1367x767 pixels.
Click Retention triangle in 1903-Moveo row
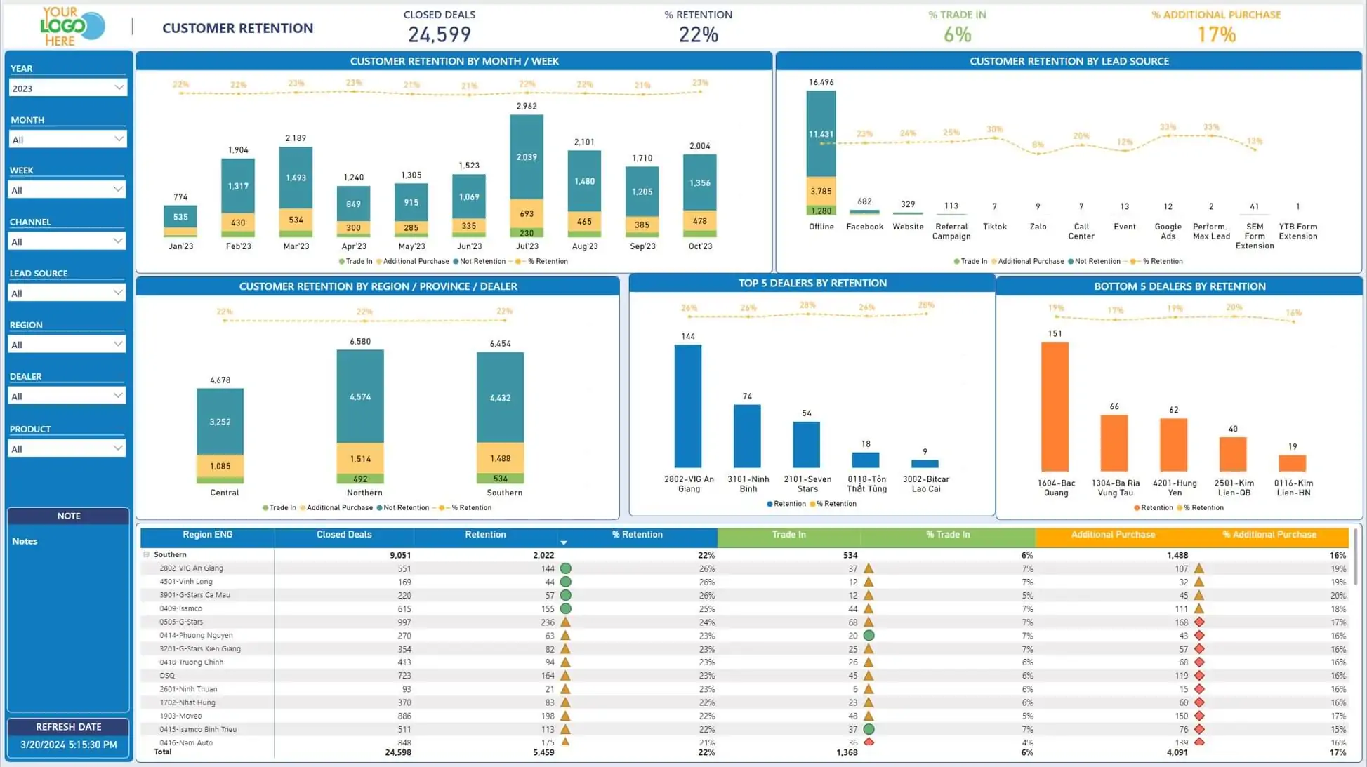(x=565, y=716)
